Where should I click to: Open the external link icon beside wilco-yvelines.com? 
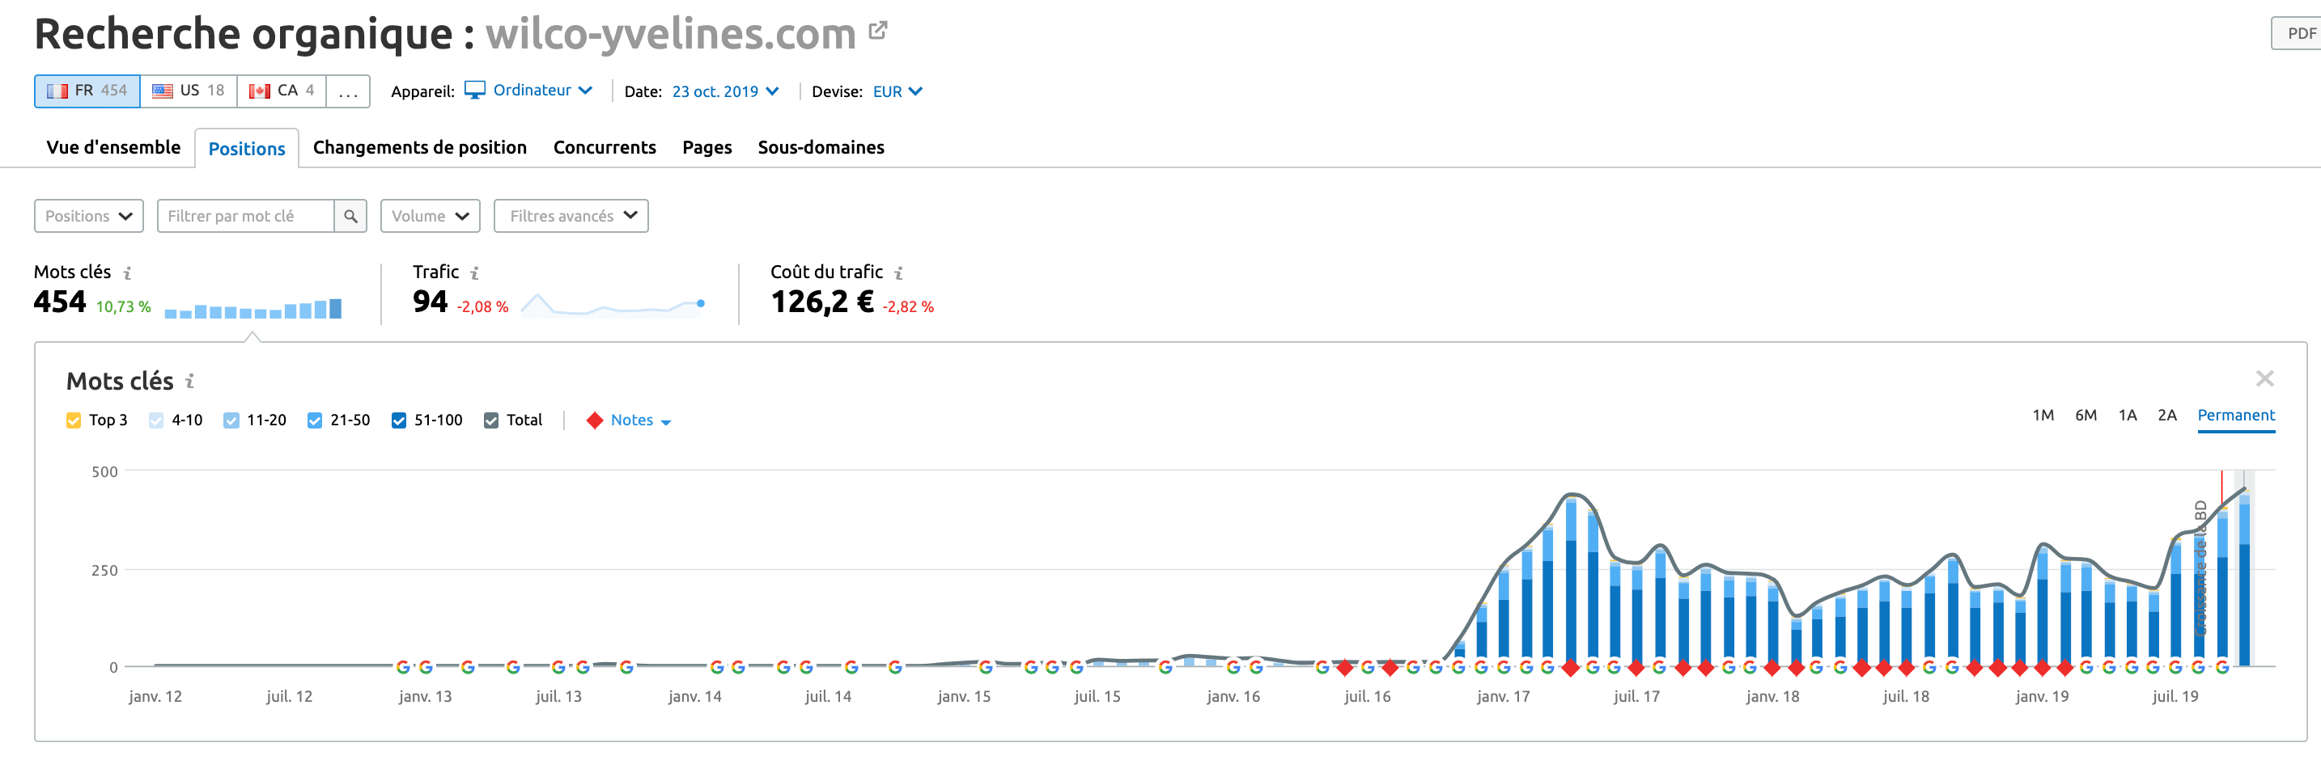pos(877,31)
